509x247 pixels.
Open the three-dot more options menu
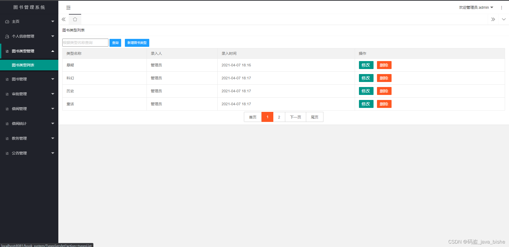pyautogui.click(x=501, y=8)
